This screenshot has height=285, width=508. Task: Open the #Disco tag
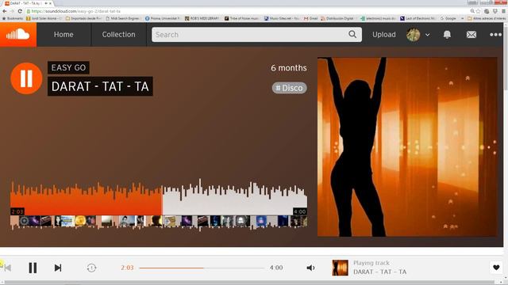pyautogui.click(x=289, y=88)
